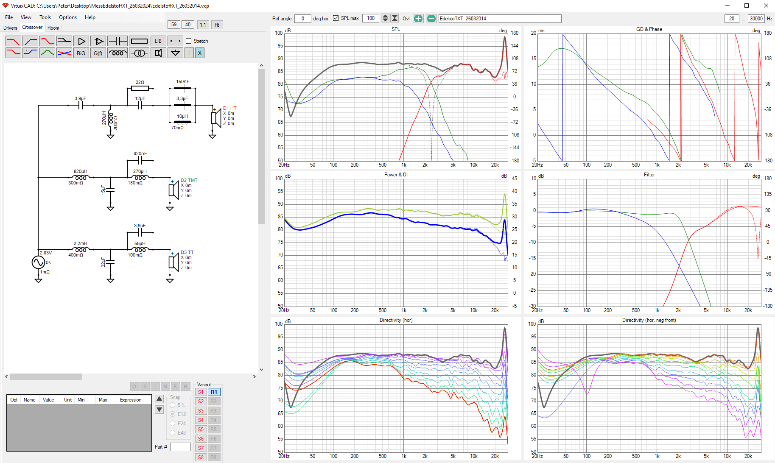Click the T toolbar button
Viewport: 775px width, 463px height.
coord(189,53)
